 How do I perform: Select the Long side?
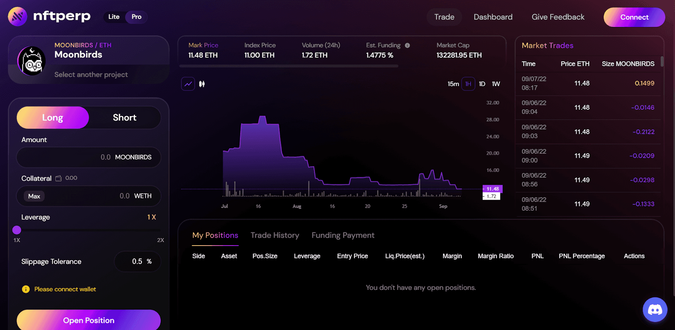coord(53,117)
